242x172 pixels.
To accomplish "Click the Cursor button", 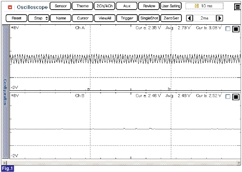I will pos(83,18).
